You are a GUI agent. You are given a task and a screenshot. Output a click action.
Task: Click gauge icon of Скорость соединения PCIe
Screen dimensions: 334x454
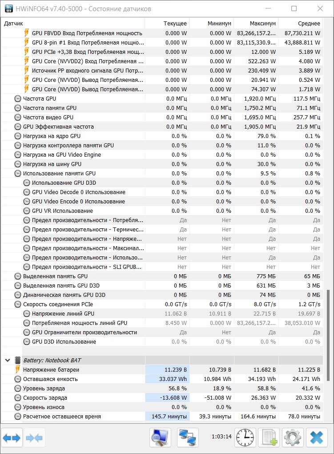tap(18, 304)
